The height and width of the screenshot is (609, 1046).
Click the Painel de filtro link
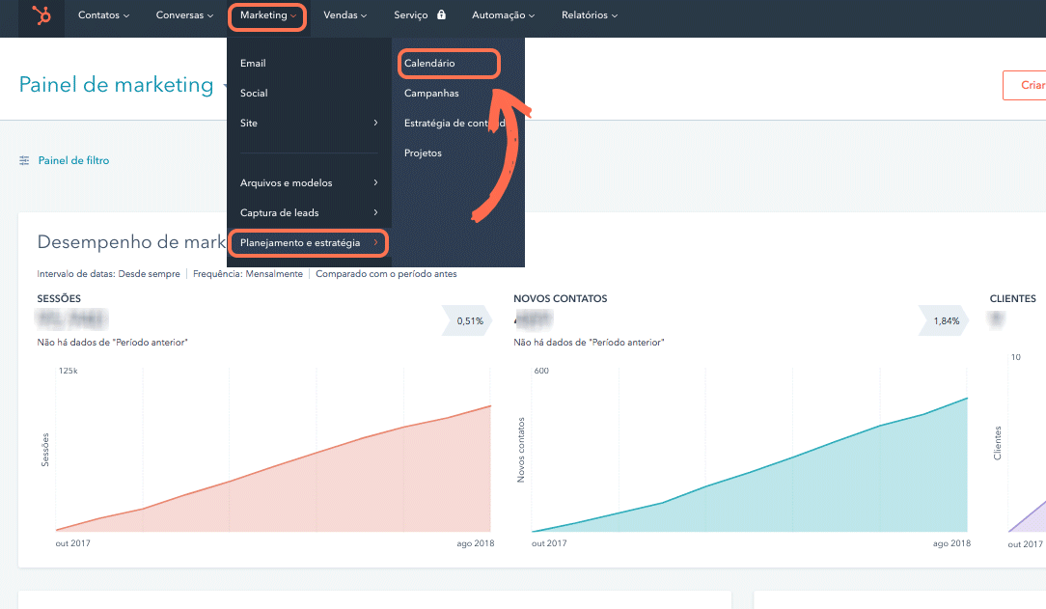73,160
